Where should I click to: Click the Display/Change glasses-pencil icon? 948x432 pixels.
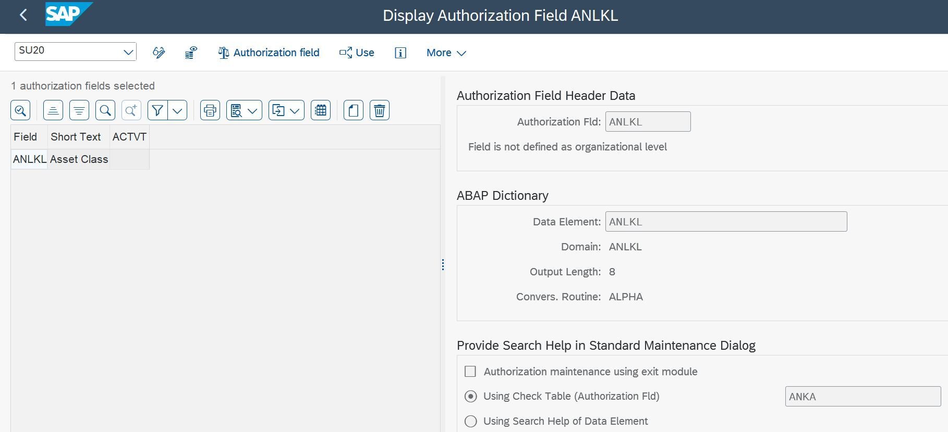[x=159, y=53]
